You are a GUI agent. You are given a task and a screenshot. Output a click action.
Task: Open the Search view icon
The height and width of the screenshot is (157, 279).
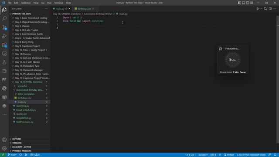(x=4, y=18)
